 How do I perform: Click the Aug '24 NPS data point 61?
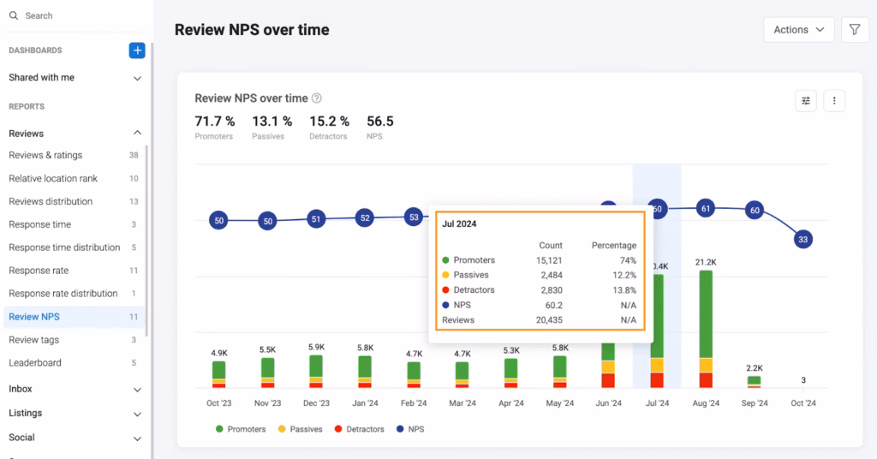pyautogui.click(x=706, y=208)
